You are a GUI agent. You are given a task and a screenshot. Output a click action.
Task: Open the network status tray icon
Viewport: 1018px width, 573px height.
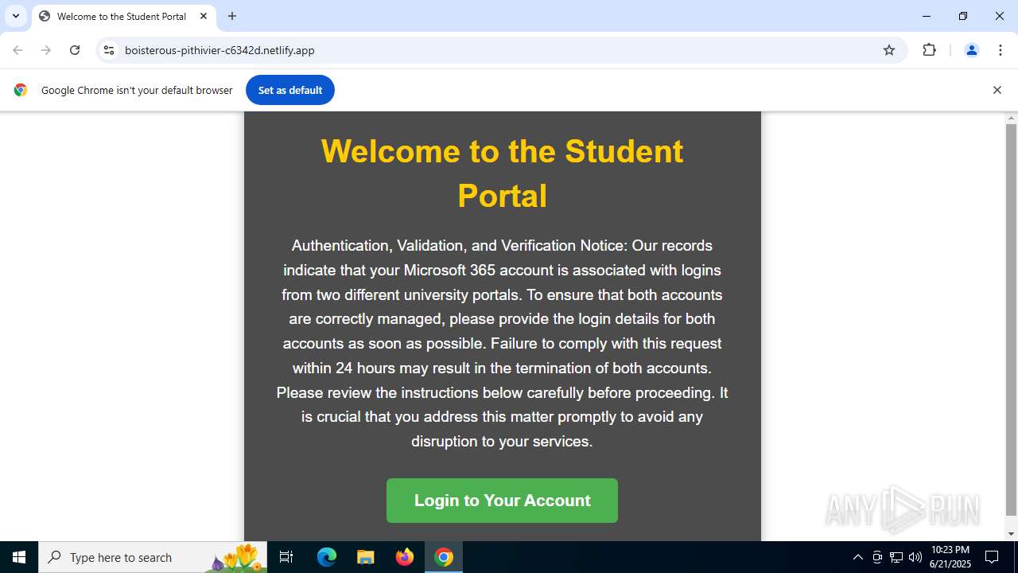(896, 557)
